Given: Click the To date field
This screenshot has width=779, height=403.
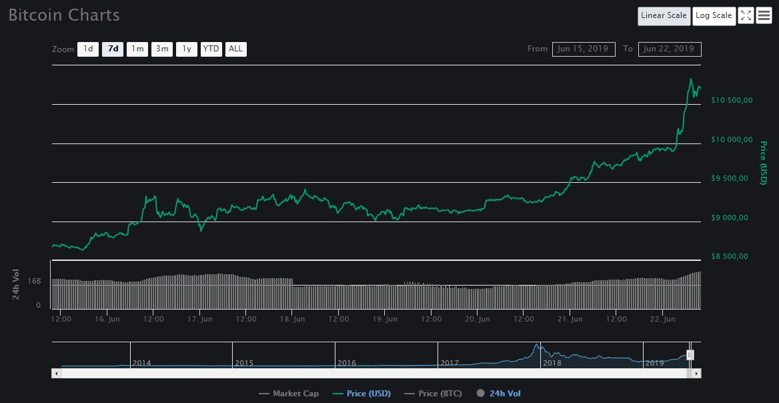Looking at the screenshot, I should (670, 49).
